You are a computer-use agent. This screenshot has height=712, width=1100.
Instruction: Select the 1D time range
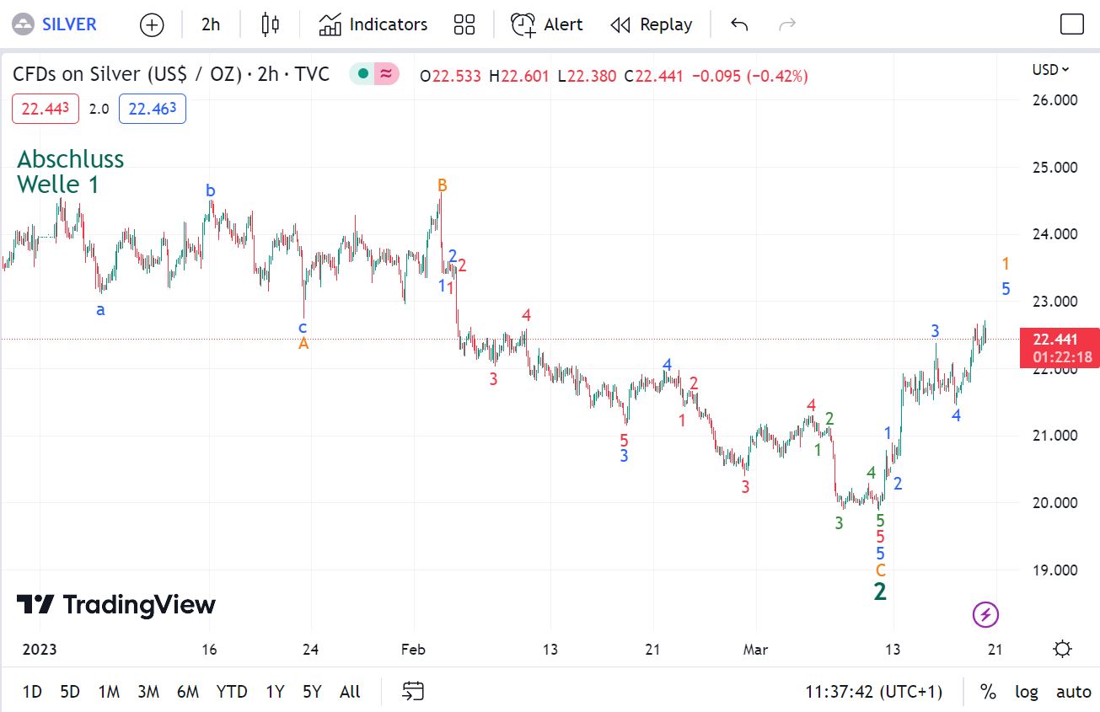pyautogui.click(x=32, y=692)
